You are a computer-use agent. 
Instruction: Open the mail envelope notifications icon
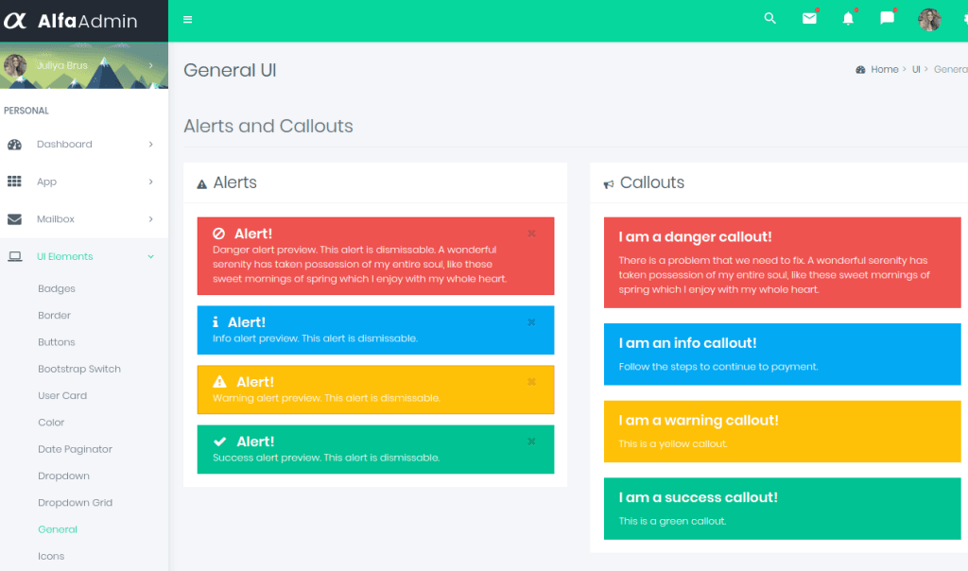point(809,19)
